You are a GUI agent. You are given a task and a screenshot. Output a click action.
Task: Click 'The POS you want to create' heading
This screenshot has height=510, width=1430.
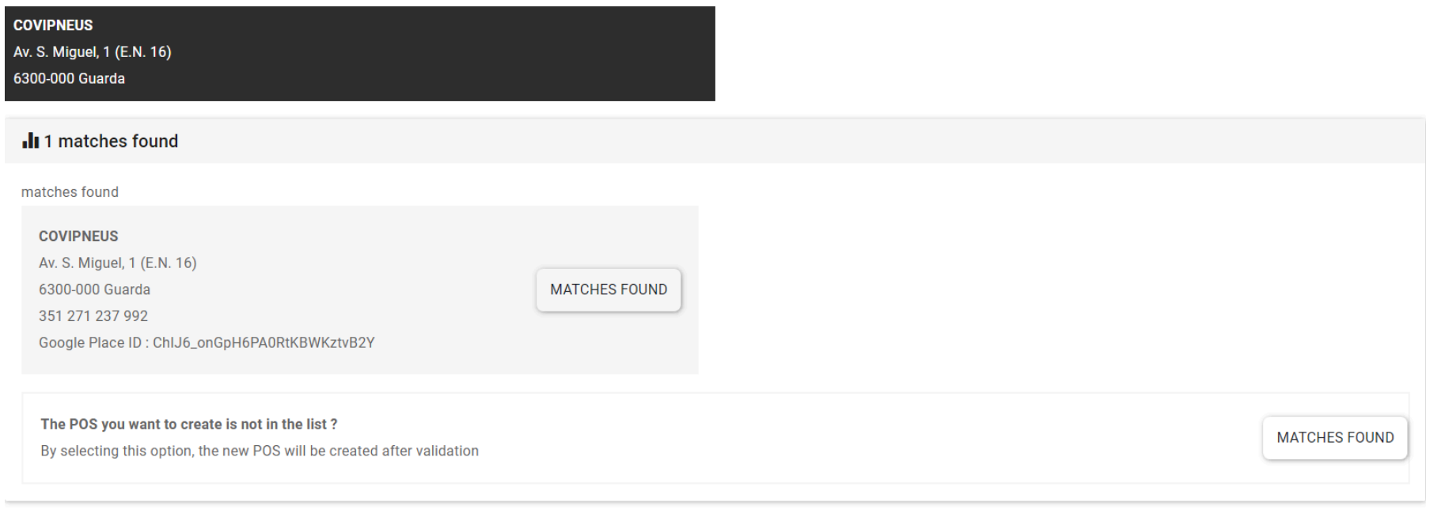[x=189, y=425]
